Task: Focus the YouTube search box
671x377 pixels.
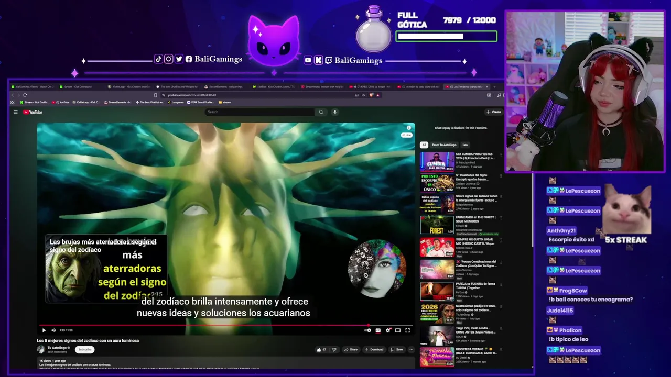Action: point(261,112)
